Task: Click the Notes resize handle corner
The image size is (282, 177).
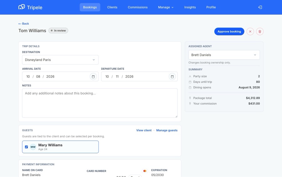Action: (176, 116)
